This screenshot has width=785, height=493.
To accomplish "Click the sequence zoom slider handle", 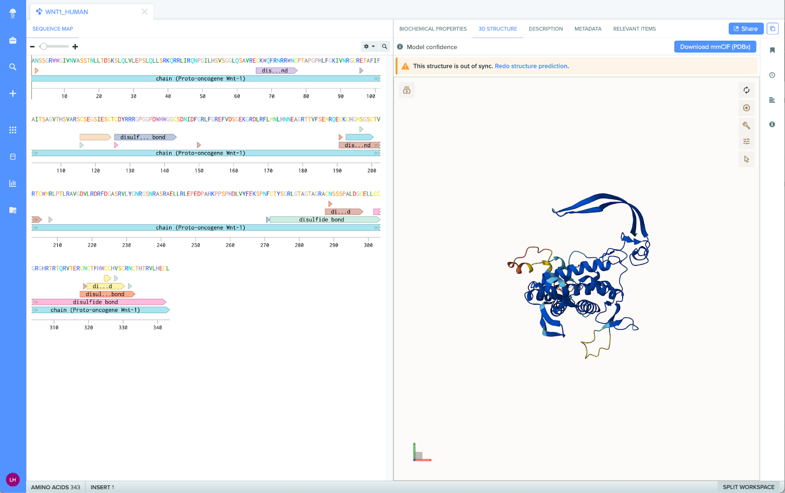I will pyautogui.click(x=43, y=46).
